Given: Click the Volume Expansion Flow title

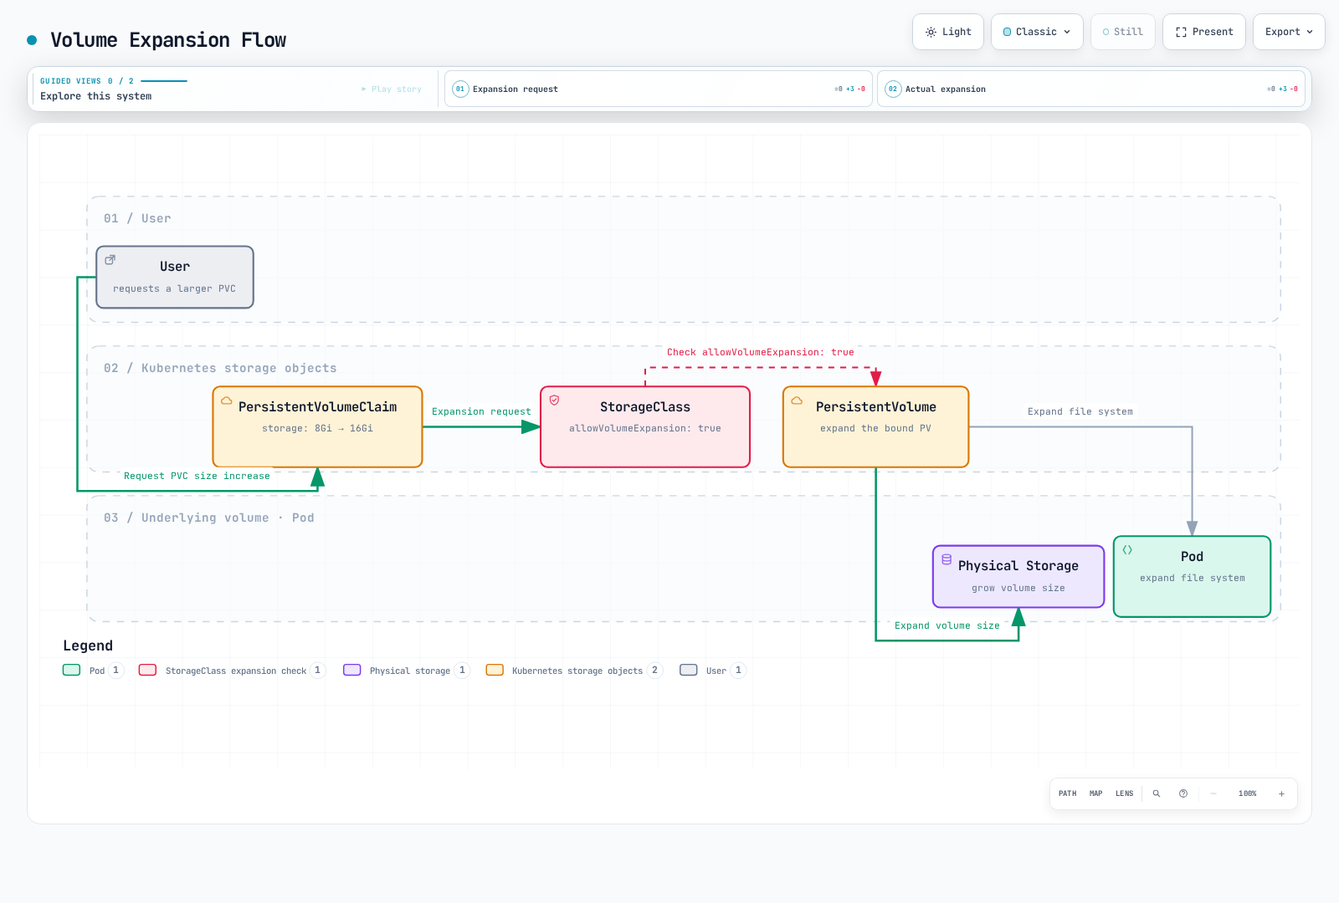Looking at the screenshot, I should [x=168, y=40].
